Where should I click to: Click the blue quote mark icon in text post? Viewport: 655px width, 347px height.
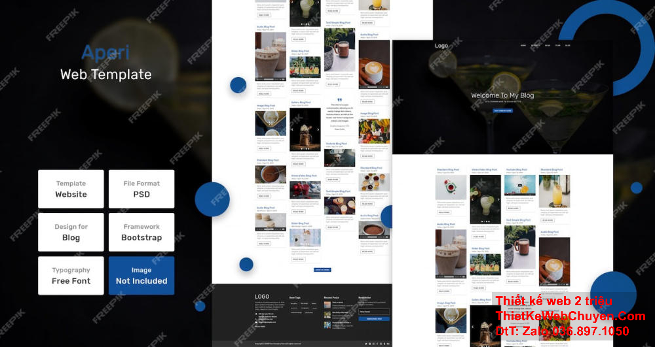tap(340, 100)
